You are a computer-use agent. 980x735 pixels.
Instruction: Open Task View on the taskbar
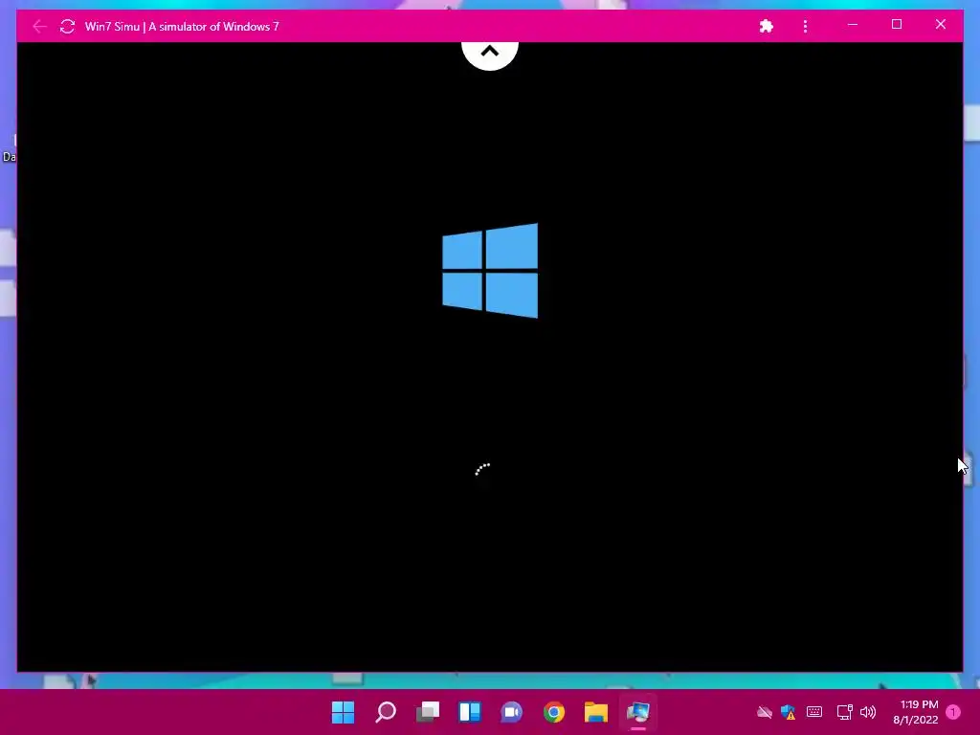pyautogui.click(x=428, y=712)
